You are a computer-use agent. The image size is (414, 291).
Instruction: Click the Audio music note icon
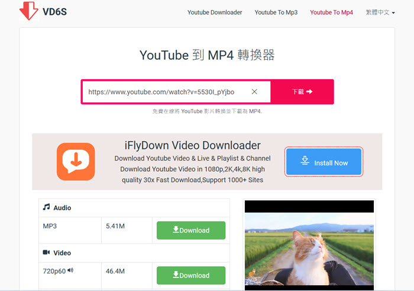tap(47, 207)
